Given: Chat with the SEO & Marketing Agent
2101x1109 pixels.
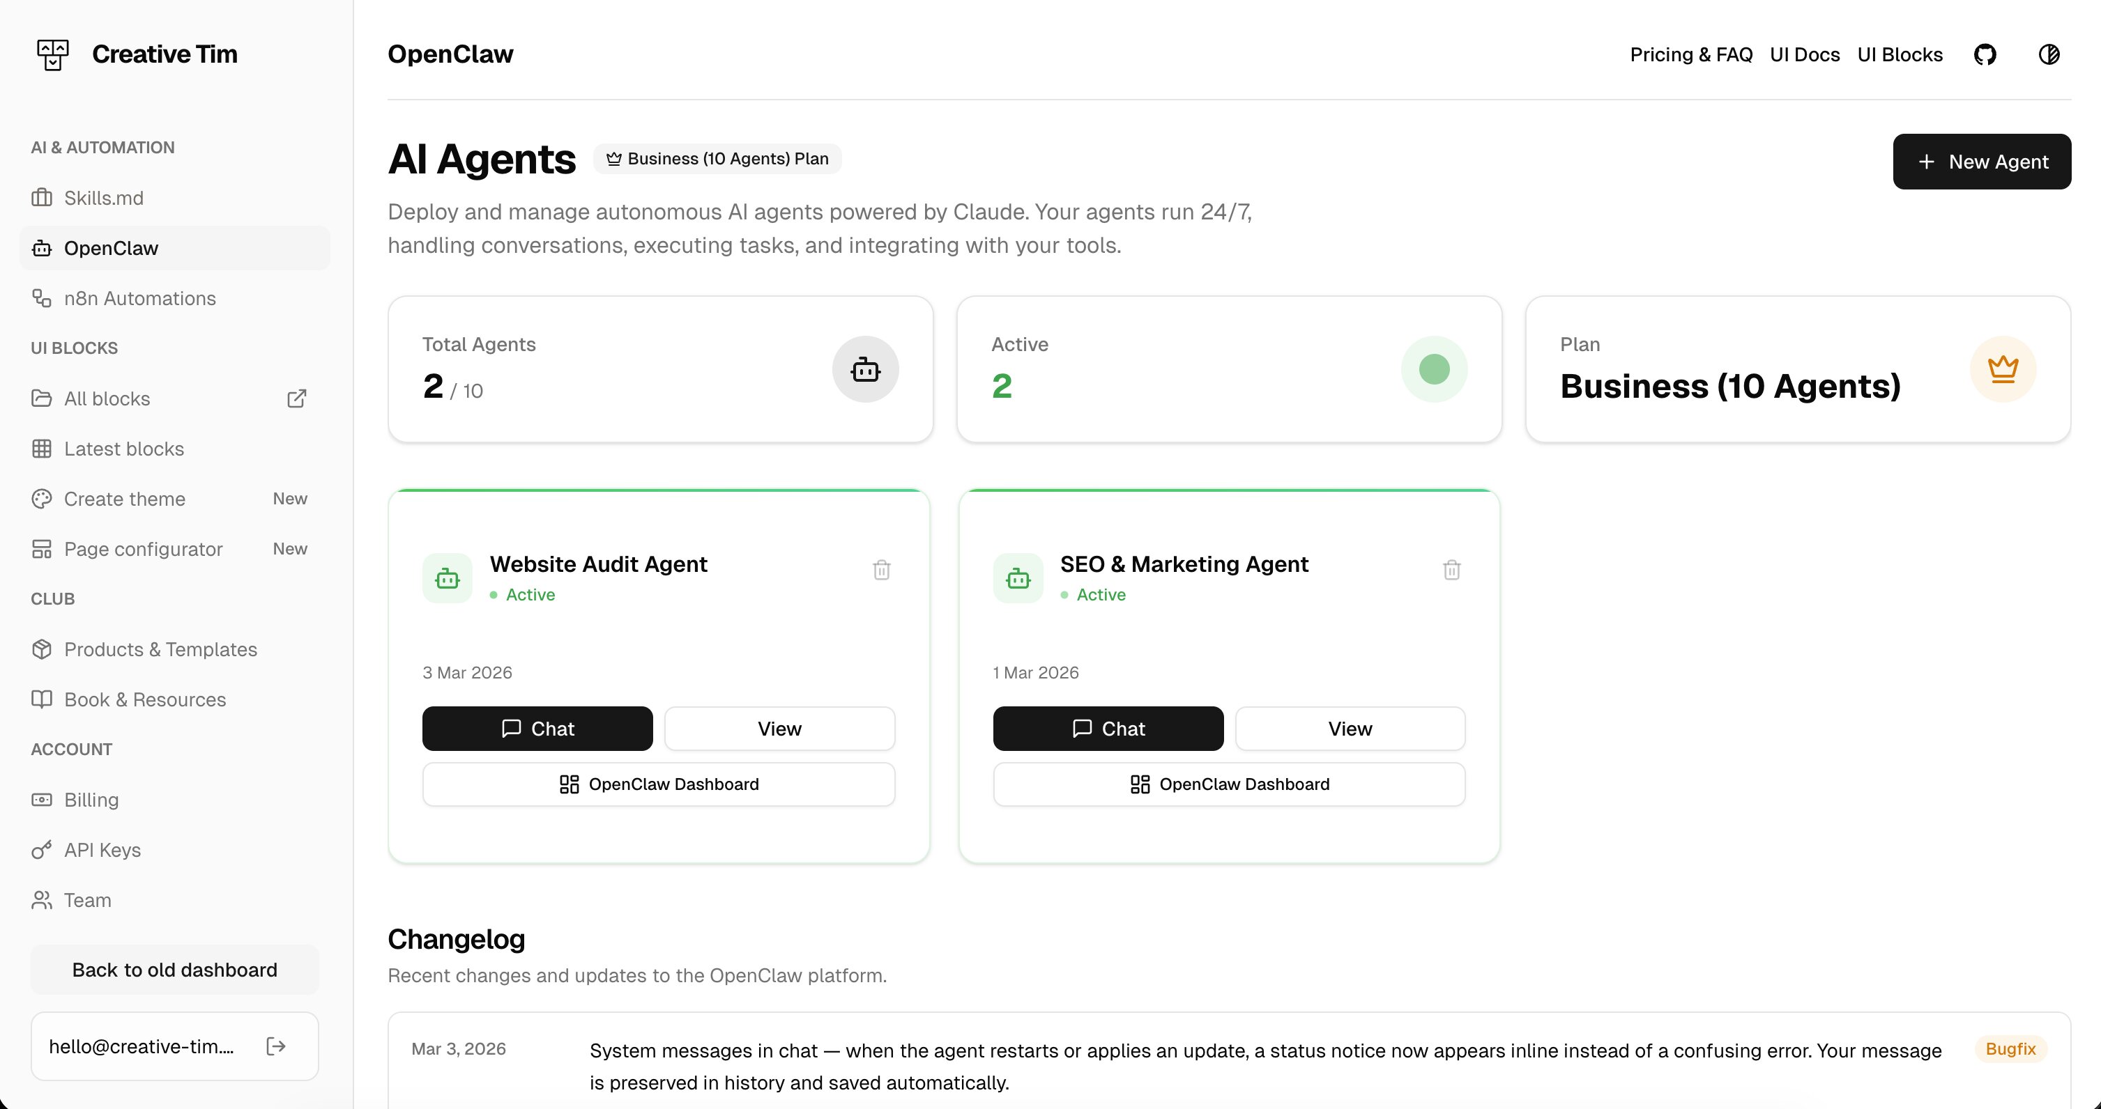Looking at the screenshot, I should 1108,729.
